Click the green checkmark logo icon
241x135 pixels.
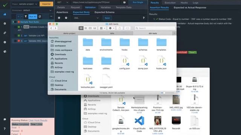pos(5,5)
